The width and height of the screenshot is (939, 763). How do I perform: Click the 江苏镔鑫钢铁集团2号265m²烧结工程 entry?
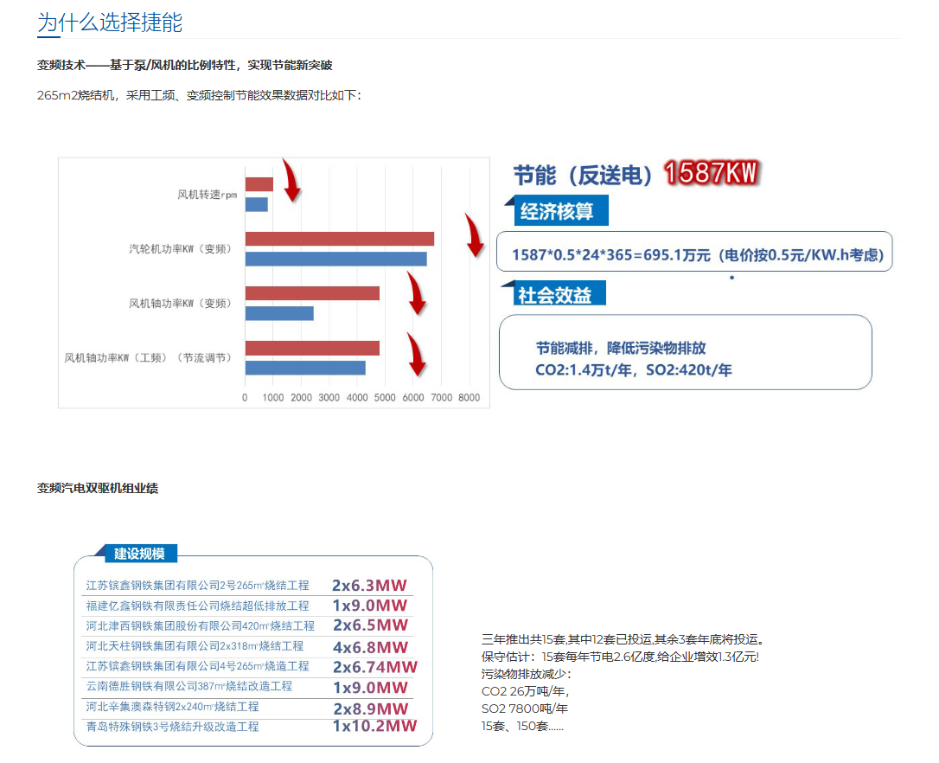197,586
